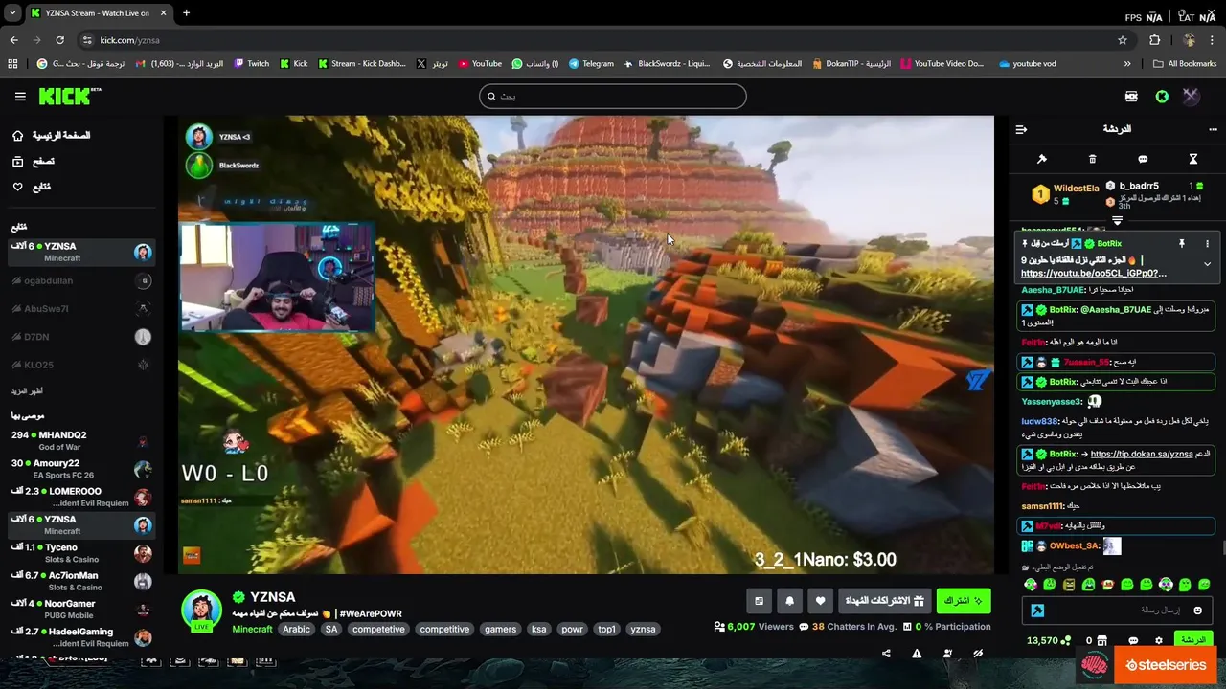Click the chat message input field
This screenshot has width=1226, height=689.
click(1117, 611)
